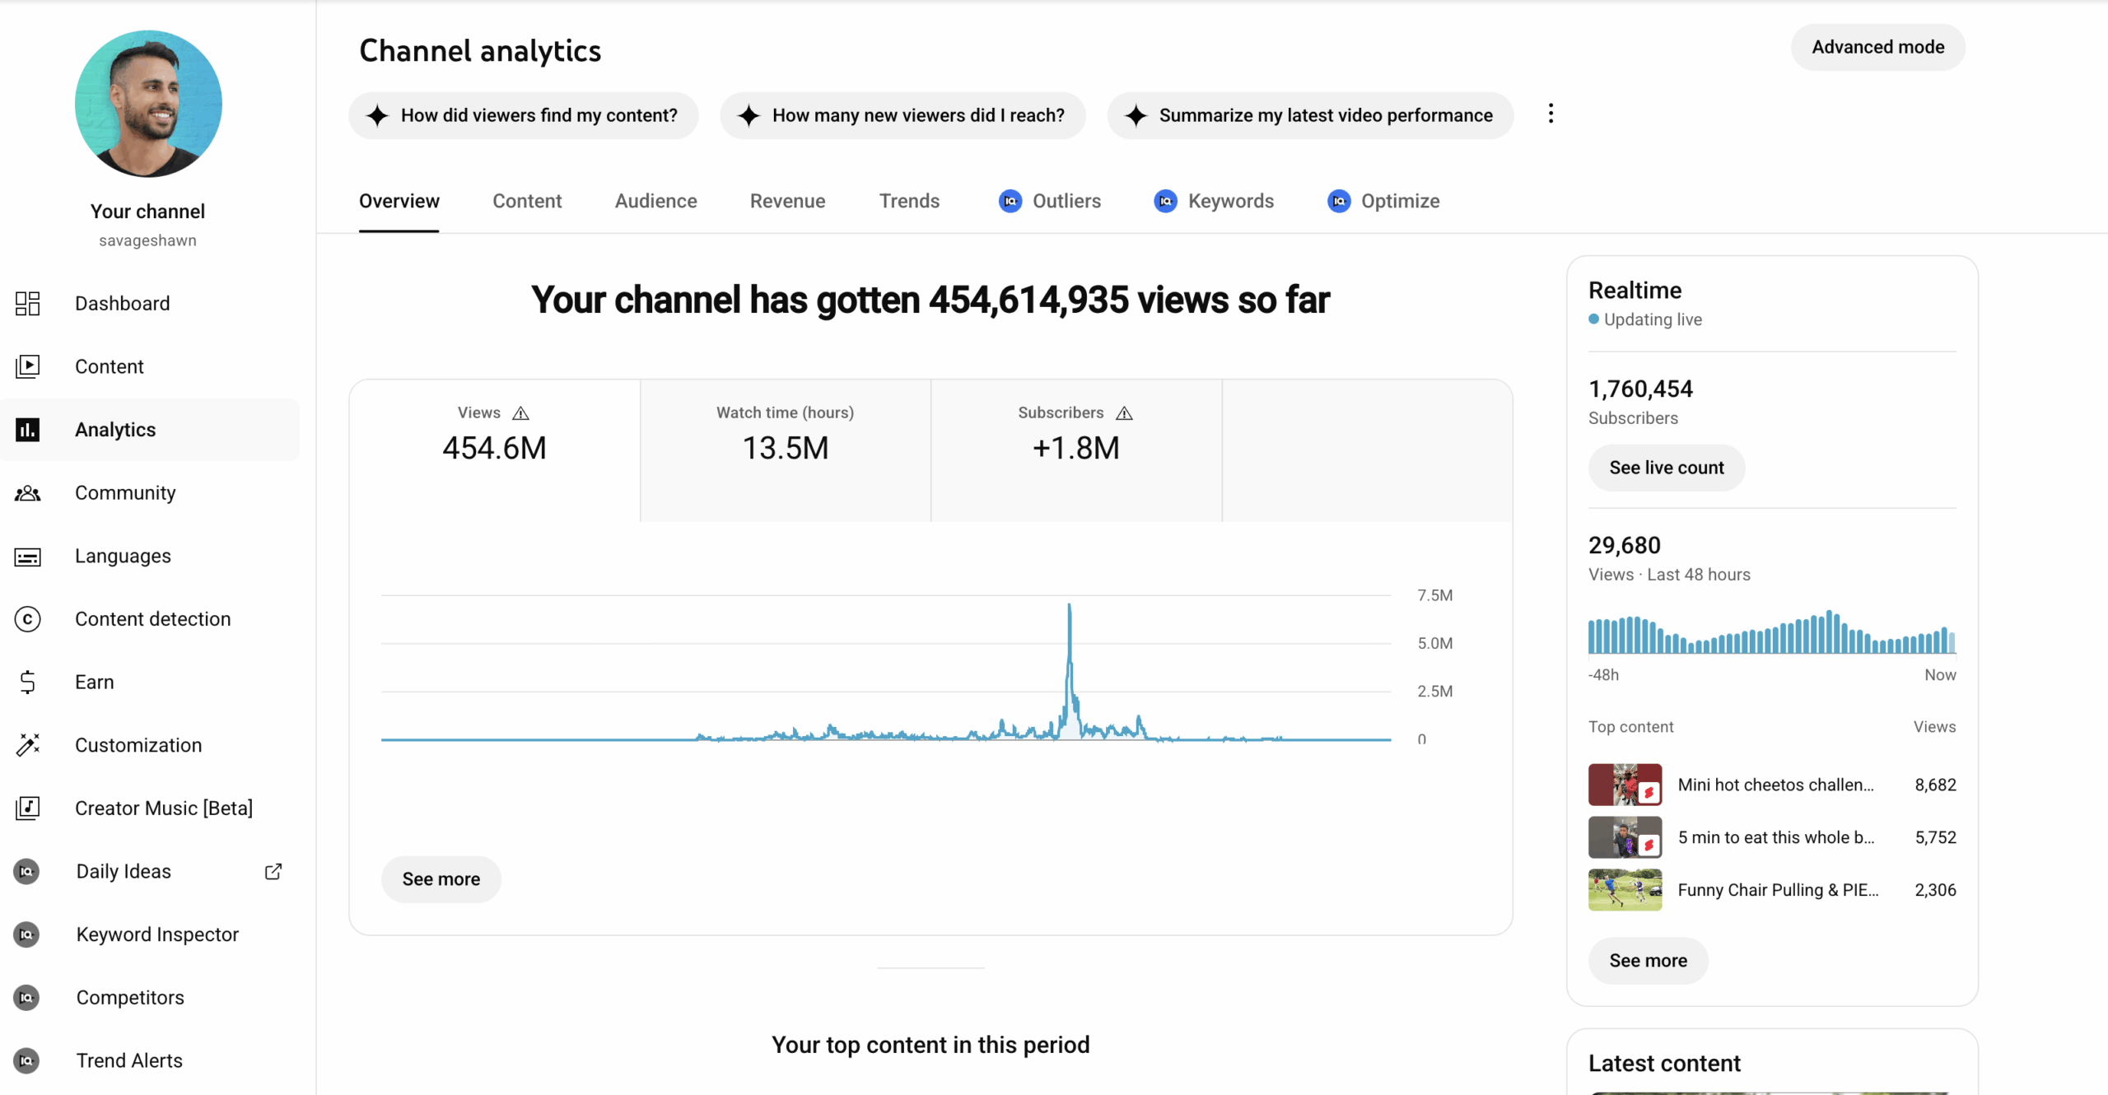The width and height of the screenshot is (2108, 1095).
Task: Select the Watch time (hours) metric card
Action: 785,450
